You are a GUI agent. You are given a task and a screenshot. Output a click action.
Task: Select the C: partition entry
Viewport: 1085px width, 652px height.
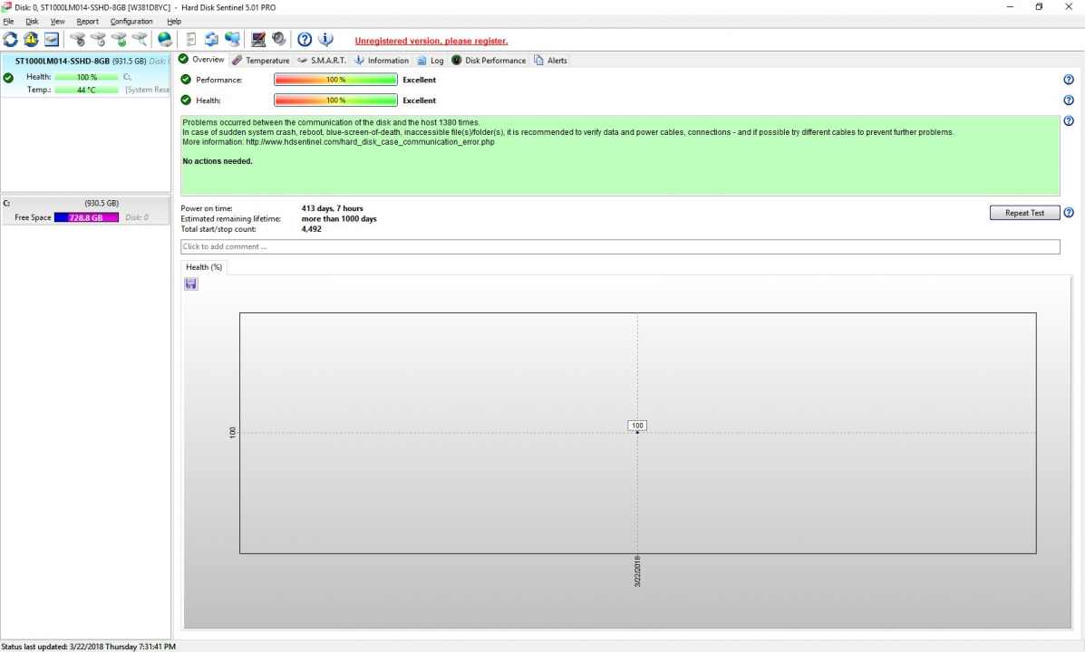pyautogui.click(x=86, y=210)
